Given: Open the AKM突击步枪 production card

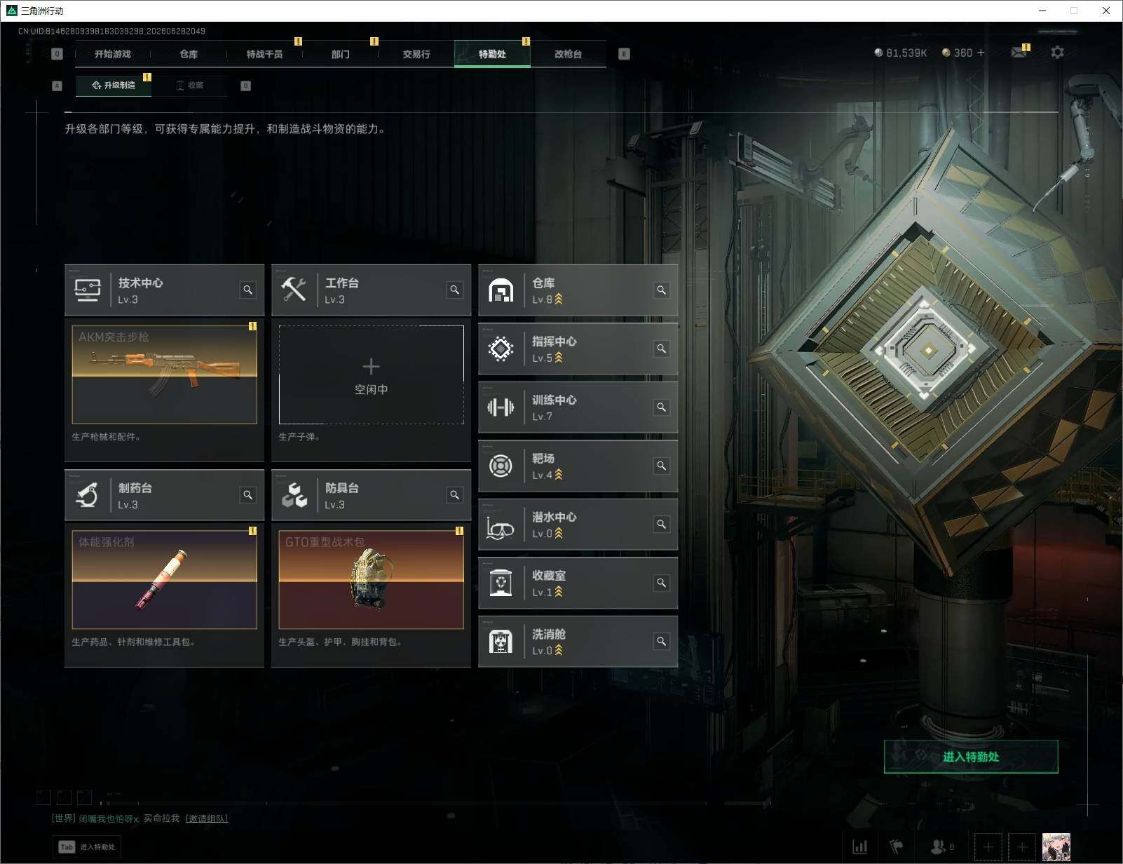Looking at the screenshot, I should coord(164,374).
